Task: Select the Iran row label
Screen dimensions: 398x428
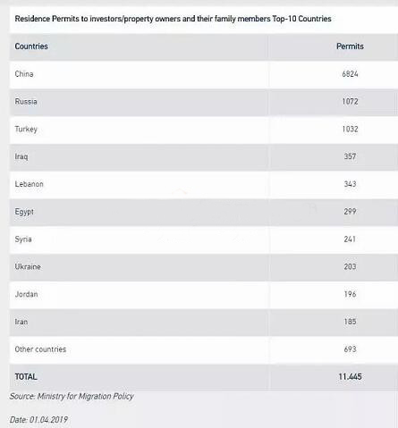Action: tap(21, 322)
